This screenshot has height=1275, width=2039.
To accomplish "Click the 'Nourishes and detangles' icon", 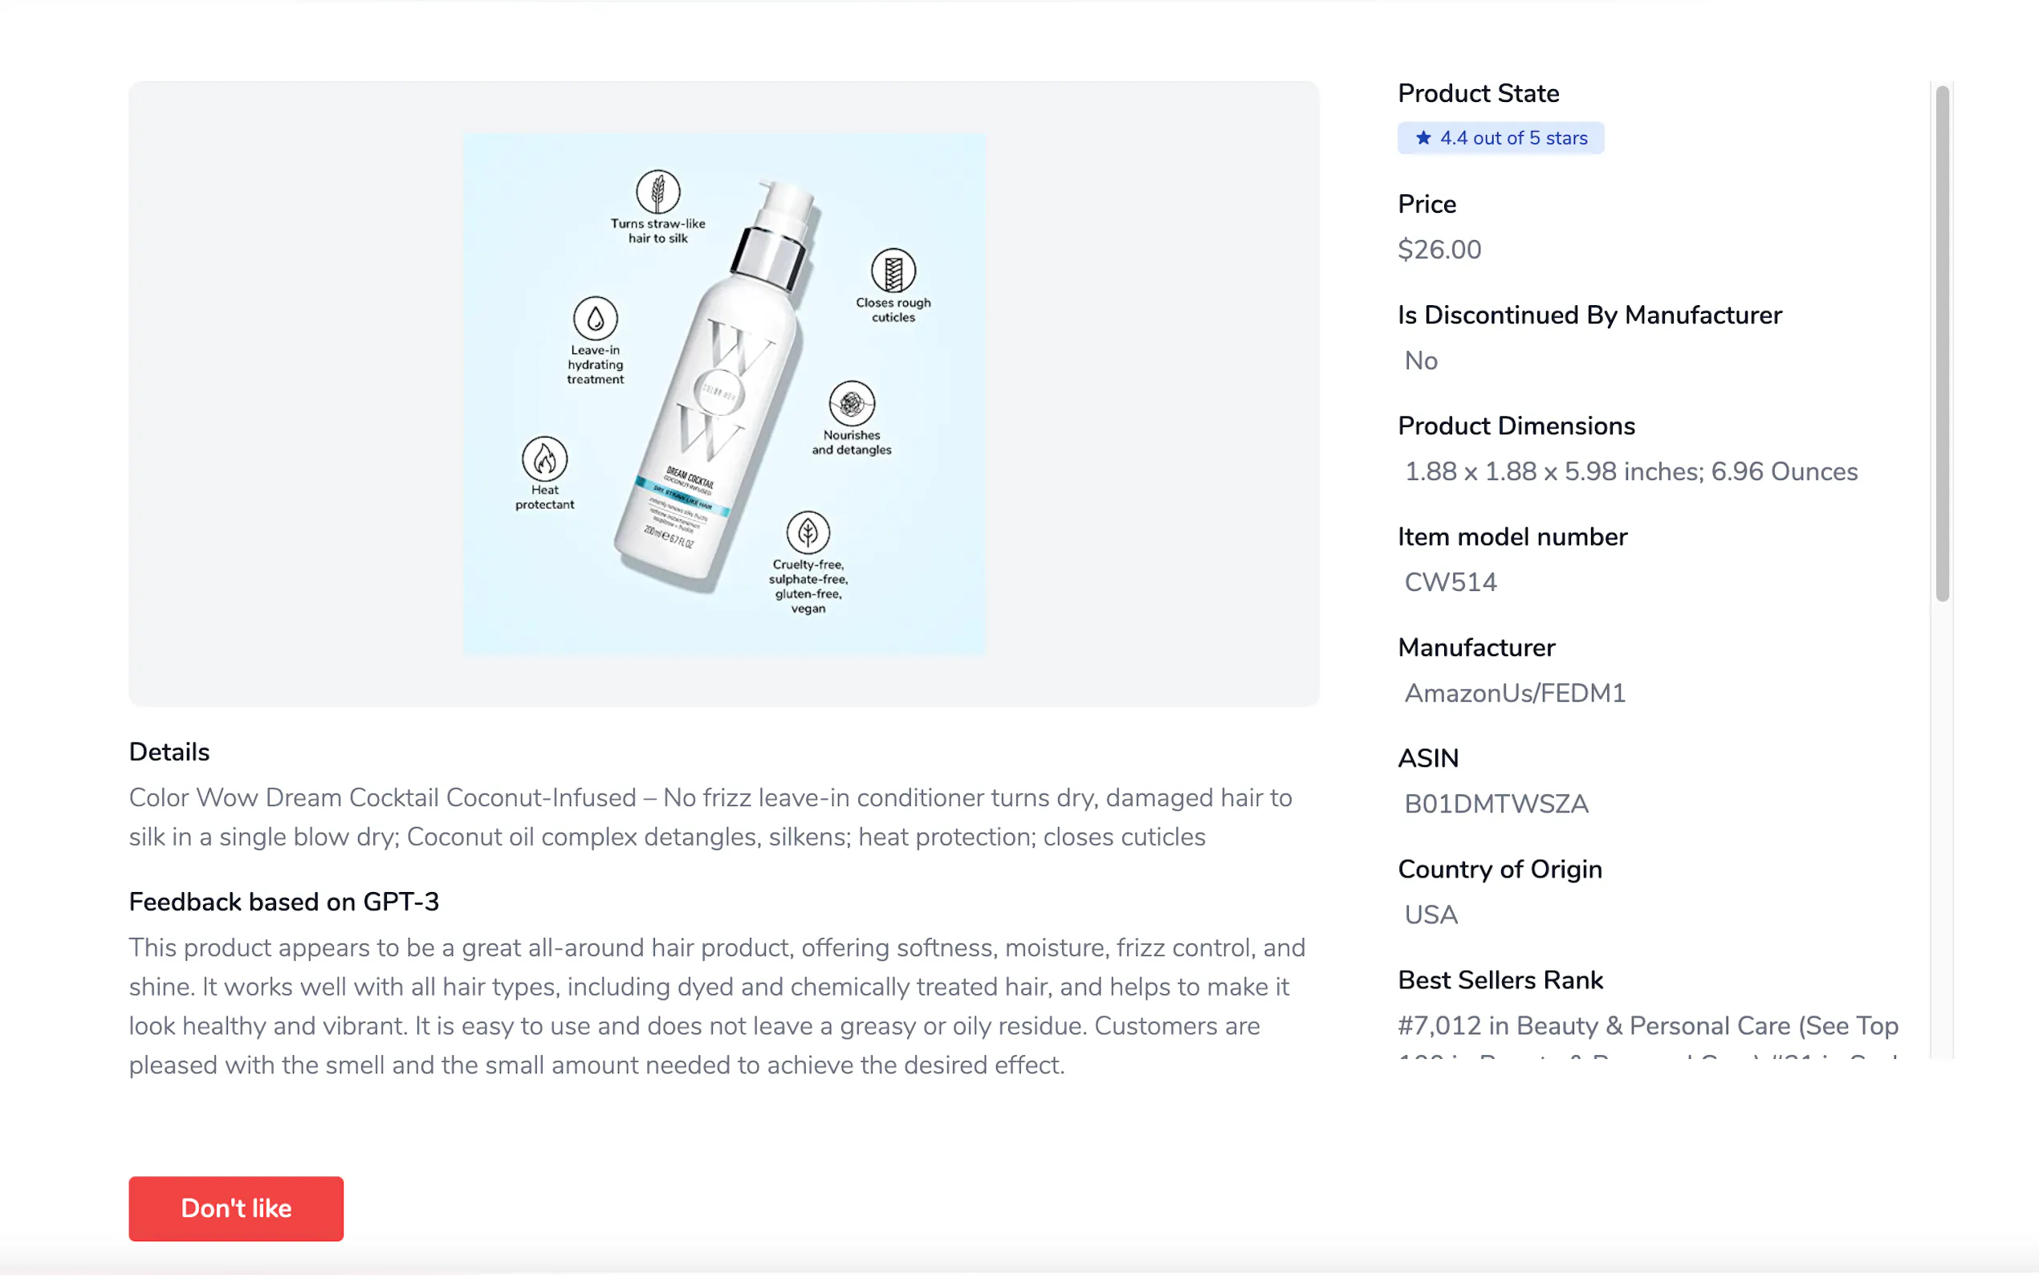I will [x=852, y=403].
